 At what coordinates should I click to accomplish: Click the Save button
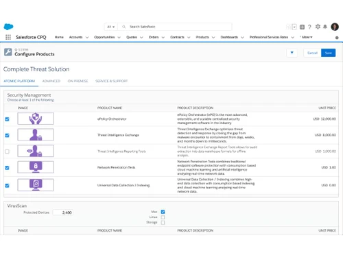329,53
